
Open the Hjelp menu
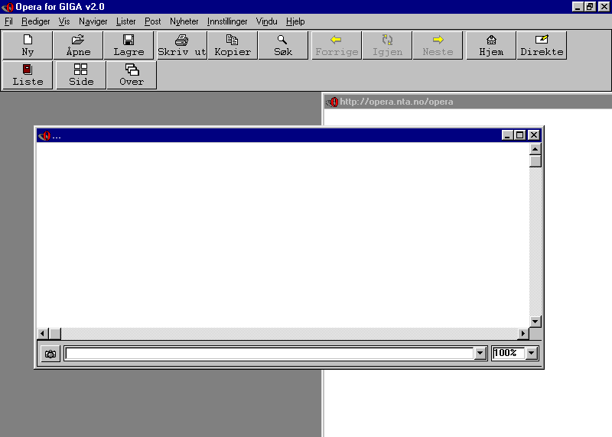(x=295, y=21)
